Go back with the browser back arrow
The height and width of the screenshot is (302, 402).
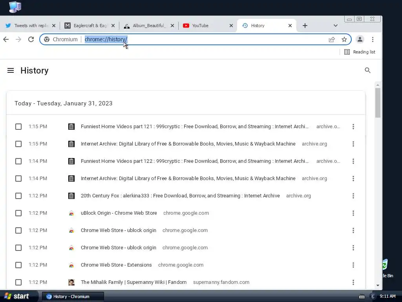(6, 39)
